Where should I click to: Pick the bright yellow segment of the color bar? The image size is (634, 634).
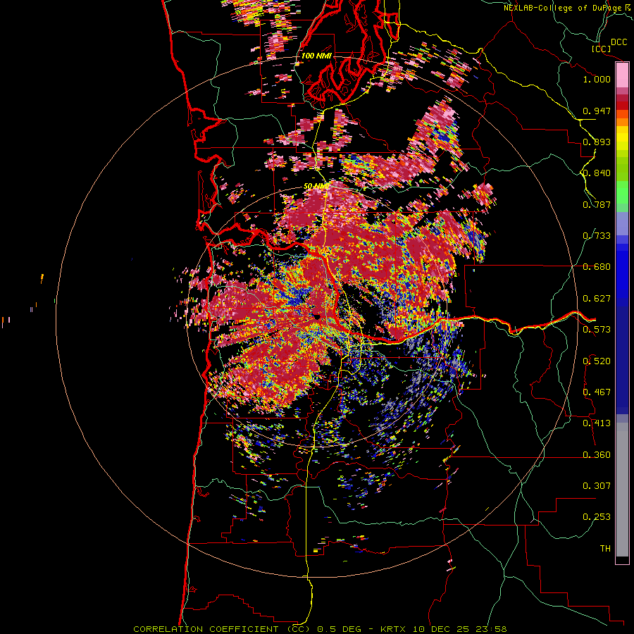point(622,138)
